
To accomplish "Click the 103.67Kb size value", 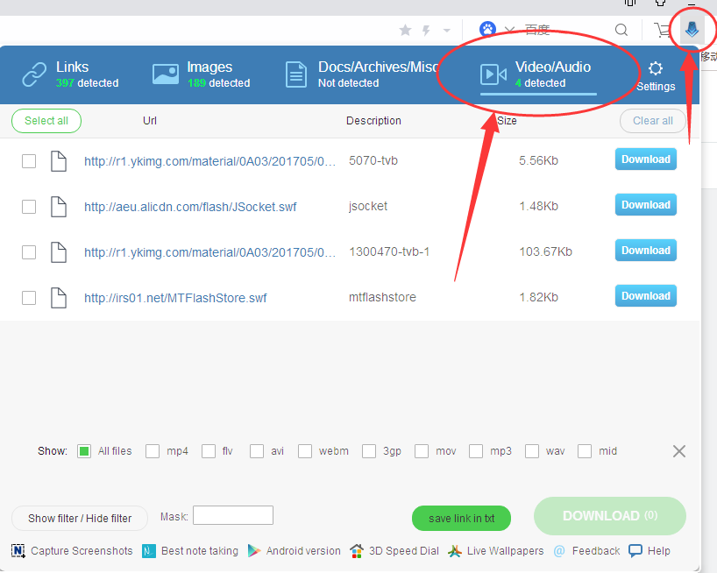I will 545,251.
